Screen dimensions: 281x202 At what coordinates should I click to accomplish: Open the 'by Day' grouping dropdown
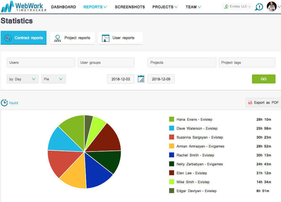(x=23, y=79)
